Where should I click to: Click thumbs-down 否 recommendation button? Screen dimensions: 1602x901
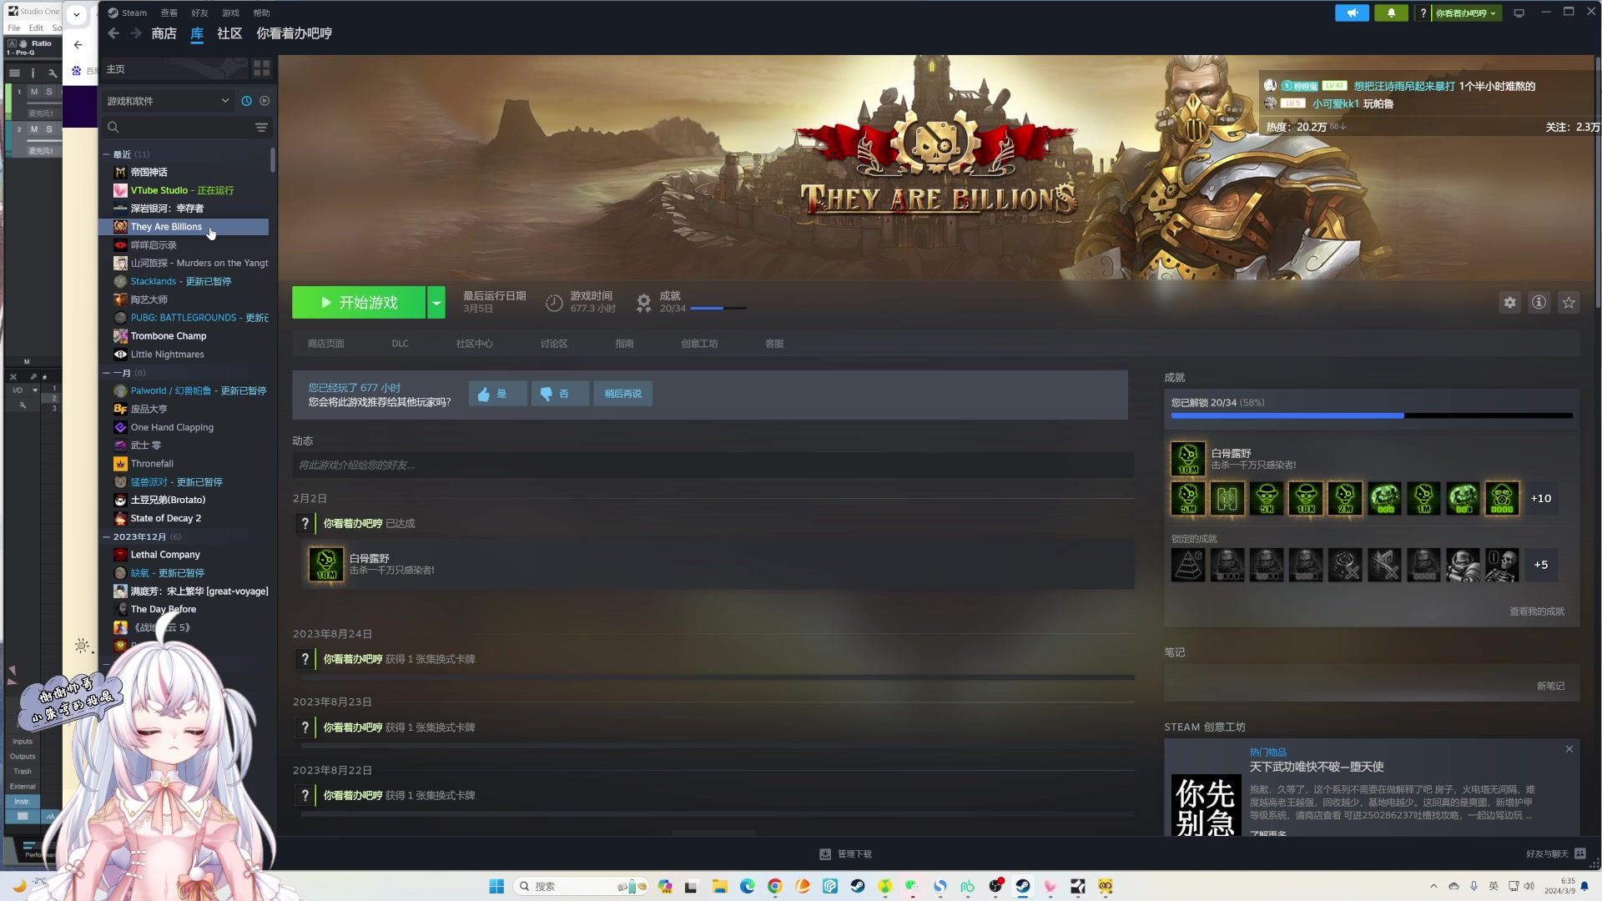click(560, 394)
